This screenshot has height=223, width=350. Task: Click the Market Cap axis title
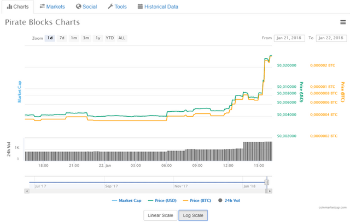[x=20, y=92]
